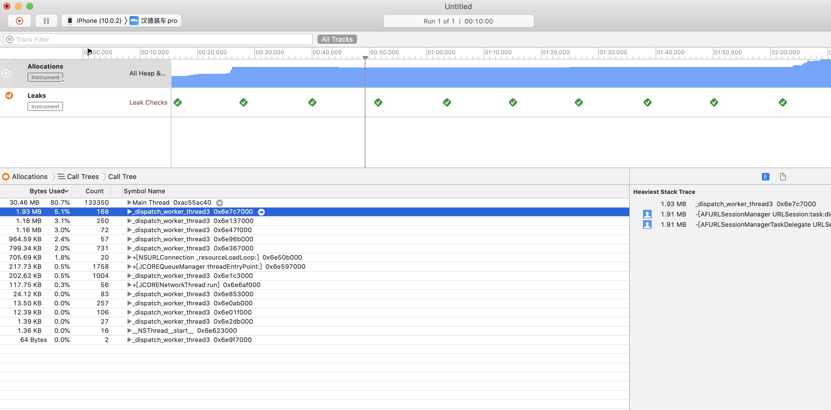The width and height of the screenshot is (831, 410).
Task: Toggle the All Tracks filter button
Action: [337, 39]
